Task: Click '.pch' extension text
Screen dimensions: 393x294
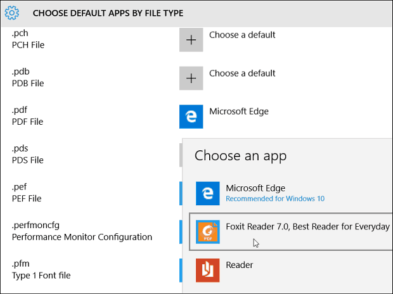Action: point(20,34)
